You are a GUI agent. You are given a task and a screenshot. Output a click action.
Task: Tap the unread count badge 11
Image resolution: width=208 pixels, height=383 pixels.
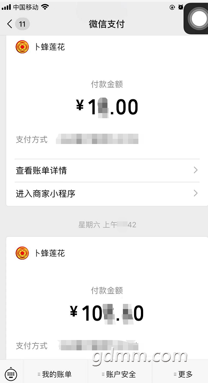[x=22, y=24]
